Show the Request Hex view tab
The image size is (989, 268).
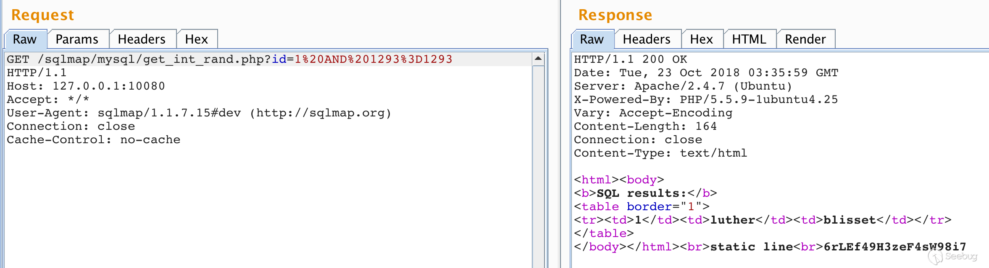197,39
